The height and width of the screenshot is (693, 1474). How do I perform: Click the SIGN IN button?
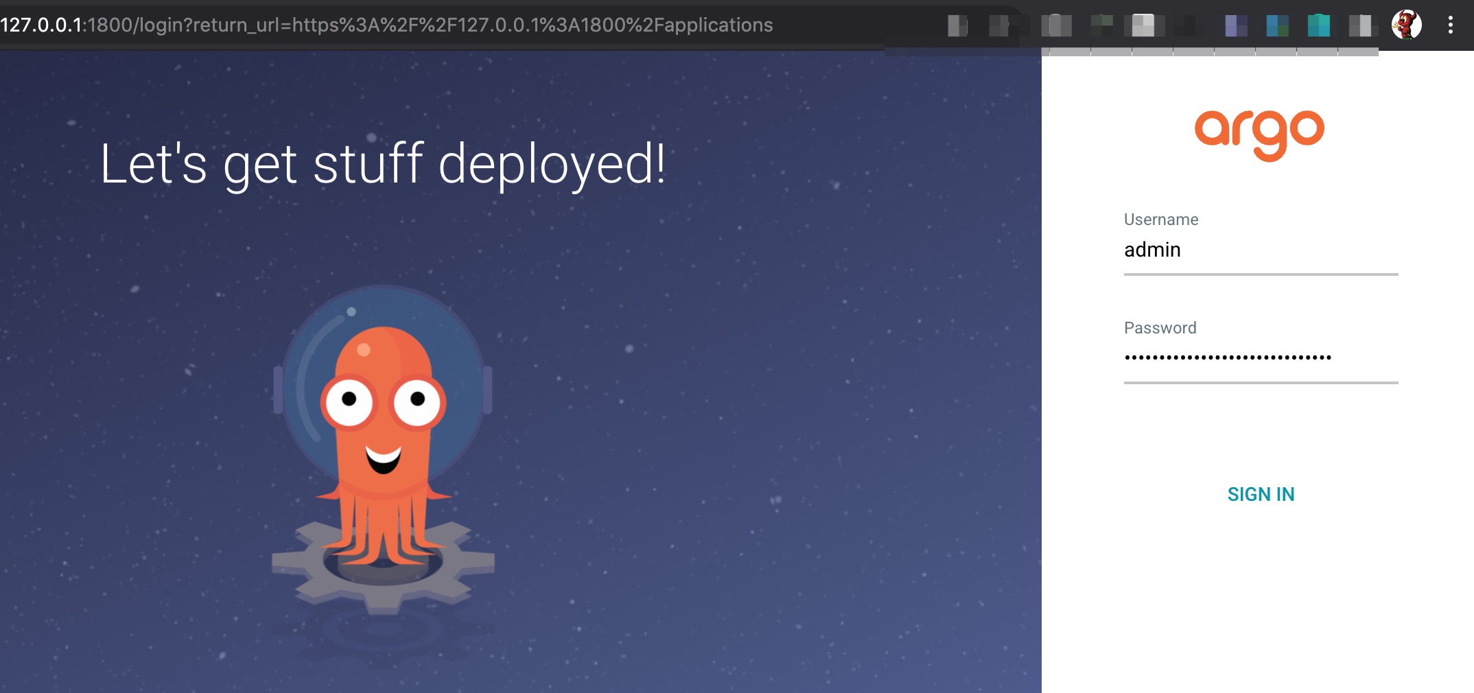(1261, 494)
